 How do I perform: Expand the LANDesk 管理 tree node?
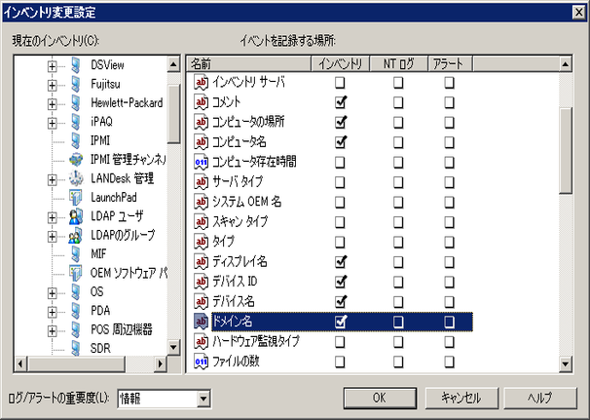pos(52,180)
